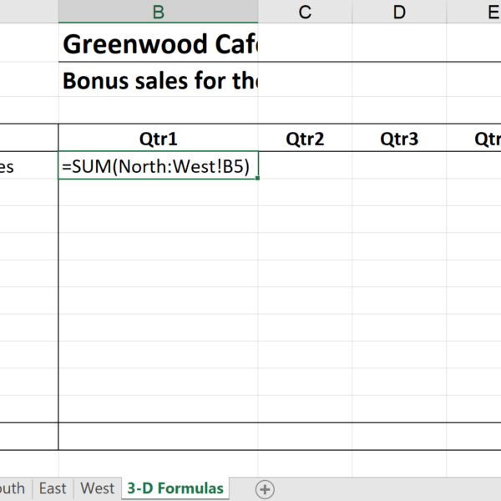The height and width of the screenshot is (501, 501).
Task: Click the cell containing =SUM(North:West!B5)
Action: click(158, 165)
